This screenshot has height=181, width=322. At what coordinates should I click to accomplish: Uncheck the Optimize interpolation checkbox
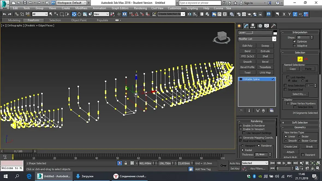[x=294, y=41]
